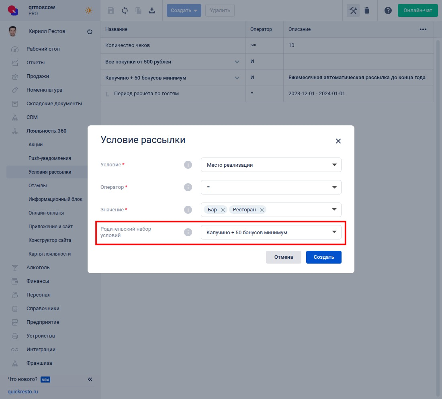
Task: Open the Создать dropdown button
Action: click(x=184, y=10)
